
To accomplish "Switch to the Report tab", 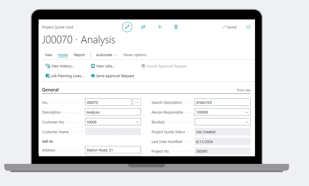I will (79, 55).
